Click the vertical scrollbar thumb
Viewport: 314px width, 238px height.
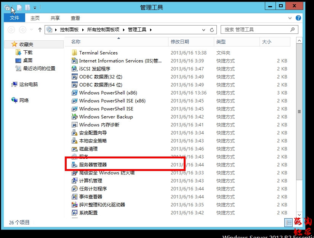[x=299, y=112]
